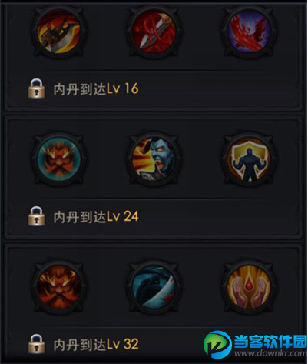Select the blue-faced roaring demon skill
Image resolution: width=308 pixels, height=364 pixels.
154,159
